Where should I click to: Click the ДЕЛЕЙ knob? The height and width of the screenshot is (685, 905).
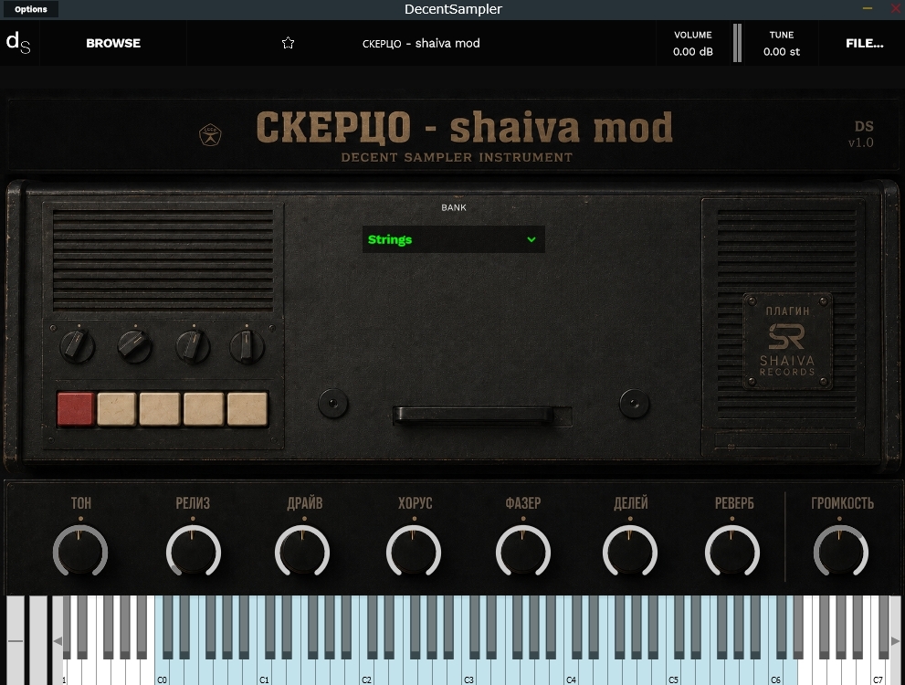tap(630, 552)
